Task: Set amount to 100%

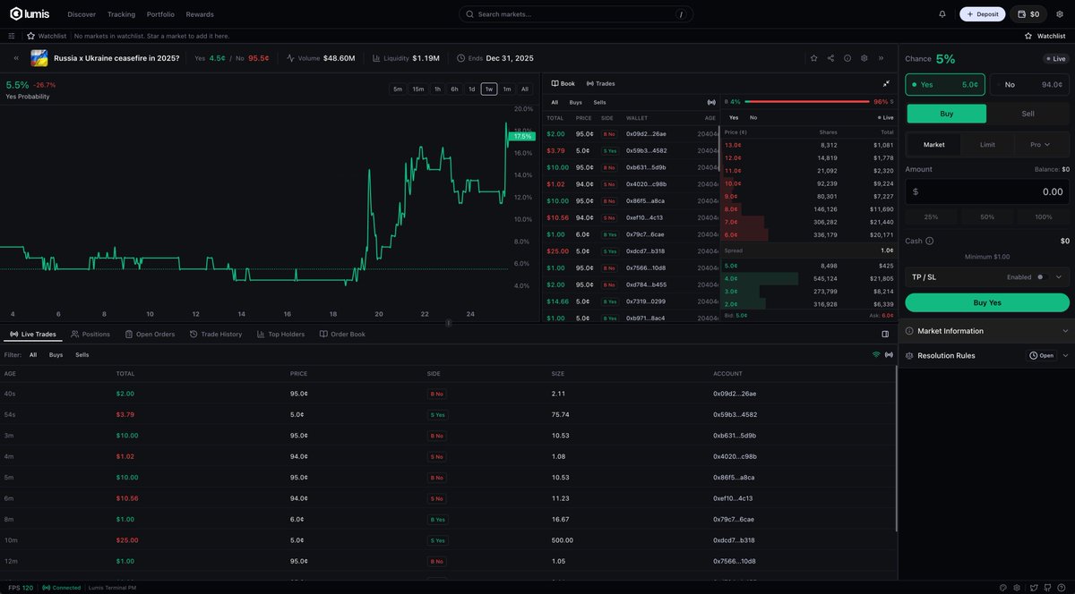Action: point(1044,216)
